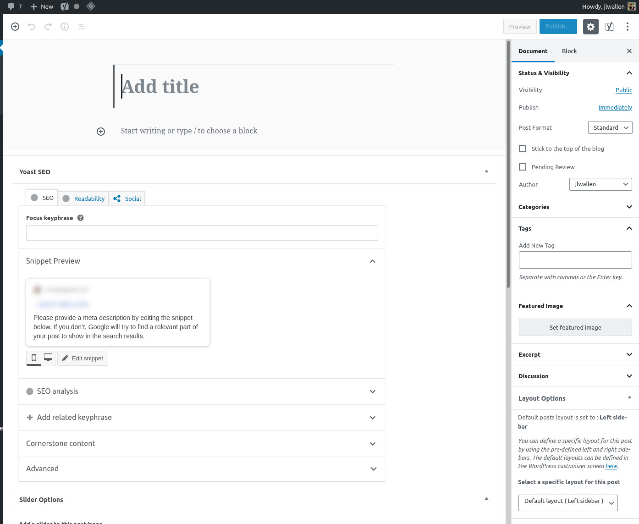Click the Add title field
The height and width of the screenshot is (524, 639).
[254, 87]
